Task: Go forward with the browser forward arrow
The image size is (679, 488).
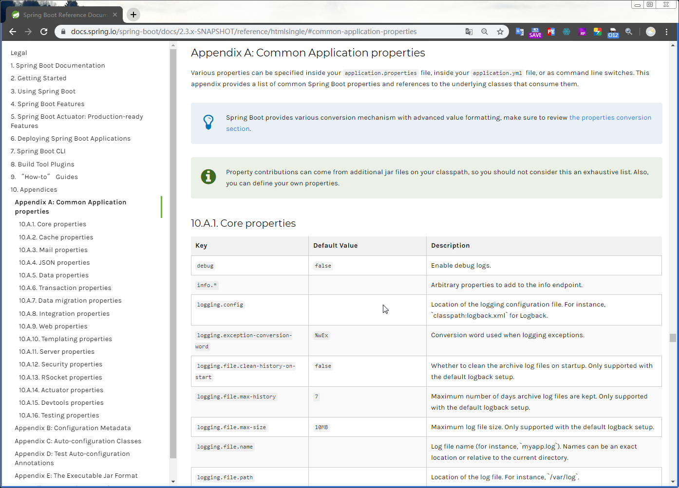Action: (x=28, y=32)
